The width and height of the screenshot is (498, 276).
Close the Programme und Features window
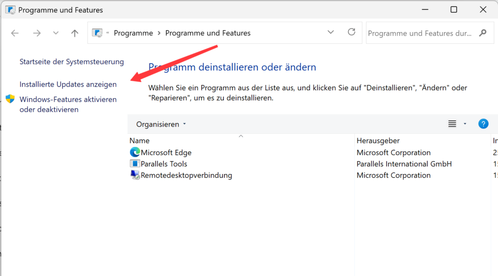tap(483, 10)
